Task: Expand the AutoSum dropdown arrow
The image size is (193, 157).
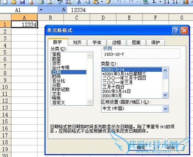Action: [160, 2]
